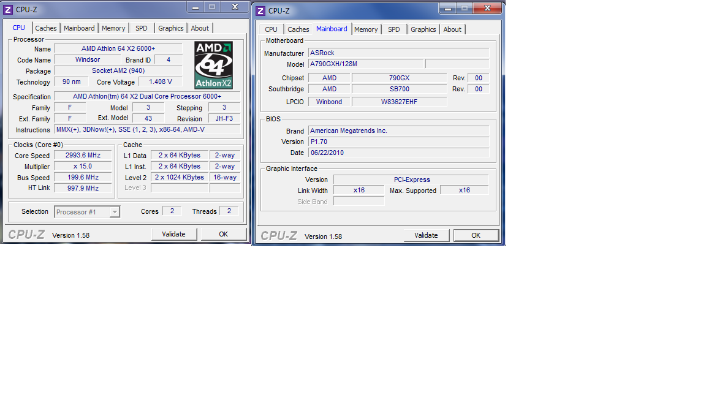Image resolution: width=706 pixels, height=397 pixels.
Task: Switch to SPD tab in right window
Action: pos(394,29)
